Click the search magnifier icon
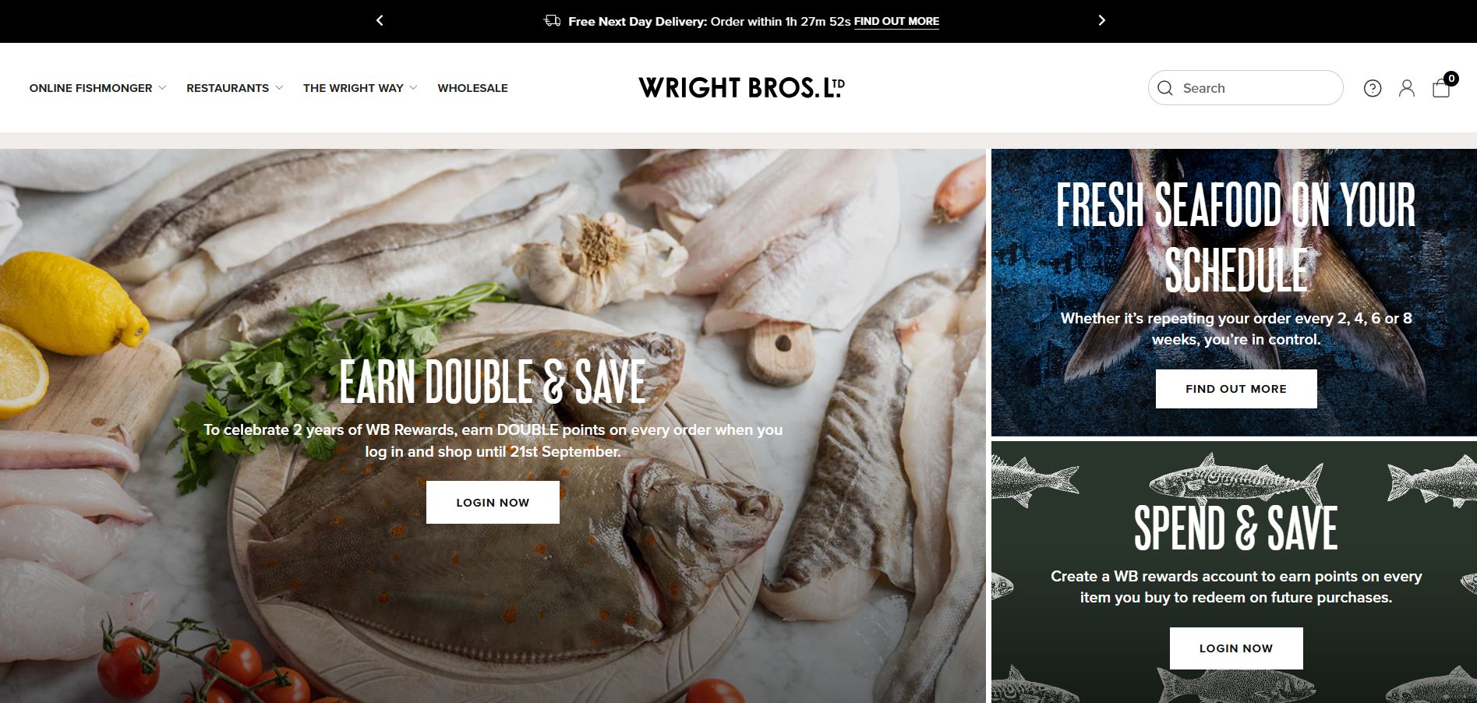This screenshot has width=1477, height=703. (1165, 88)
